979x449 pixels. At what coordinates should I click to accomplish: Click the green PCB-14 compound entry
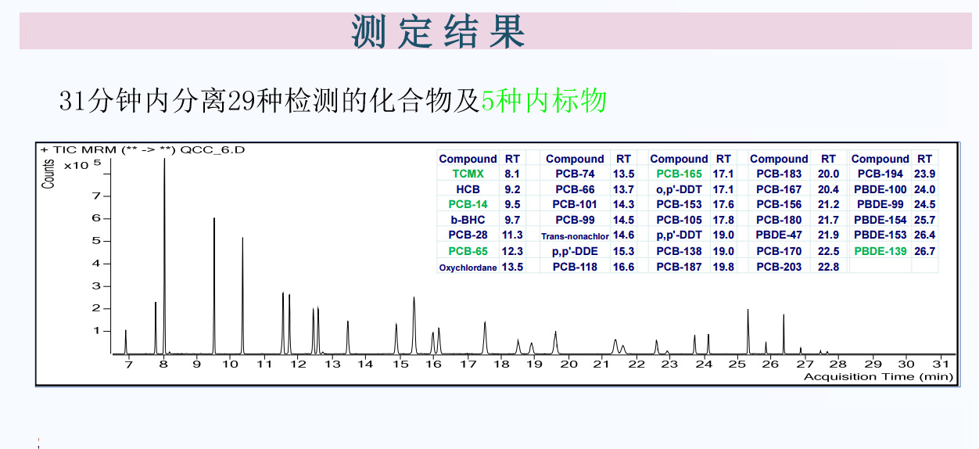(x=468, y=205)
